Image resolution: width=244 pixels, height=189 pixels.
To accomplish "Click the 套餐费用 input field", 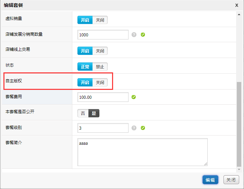I will pos(103,97).
